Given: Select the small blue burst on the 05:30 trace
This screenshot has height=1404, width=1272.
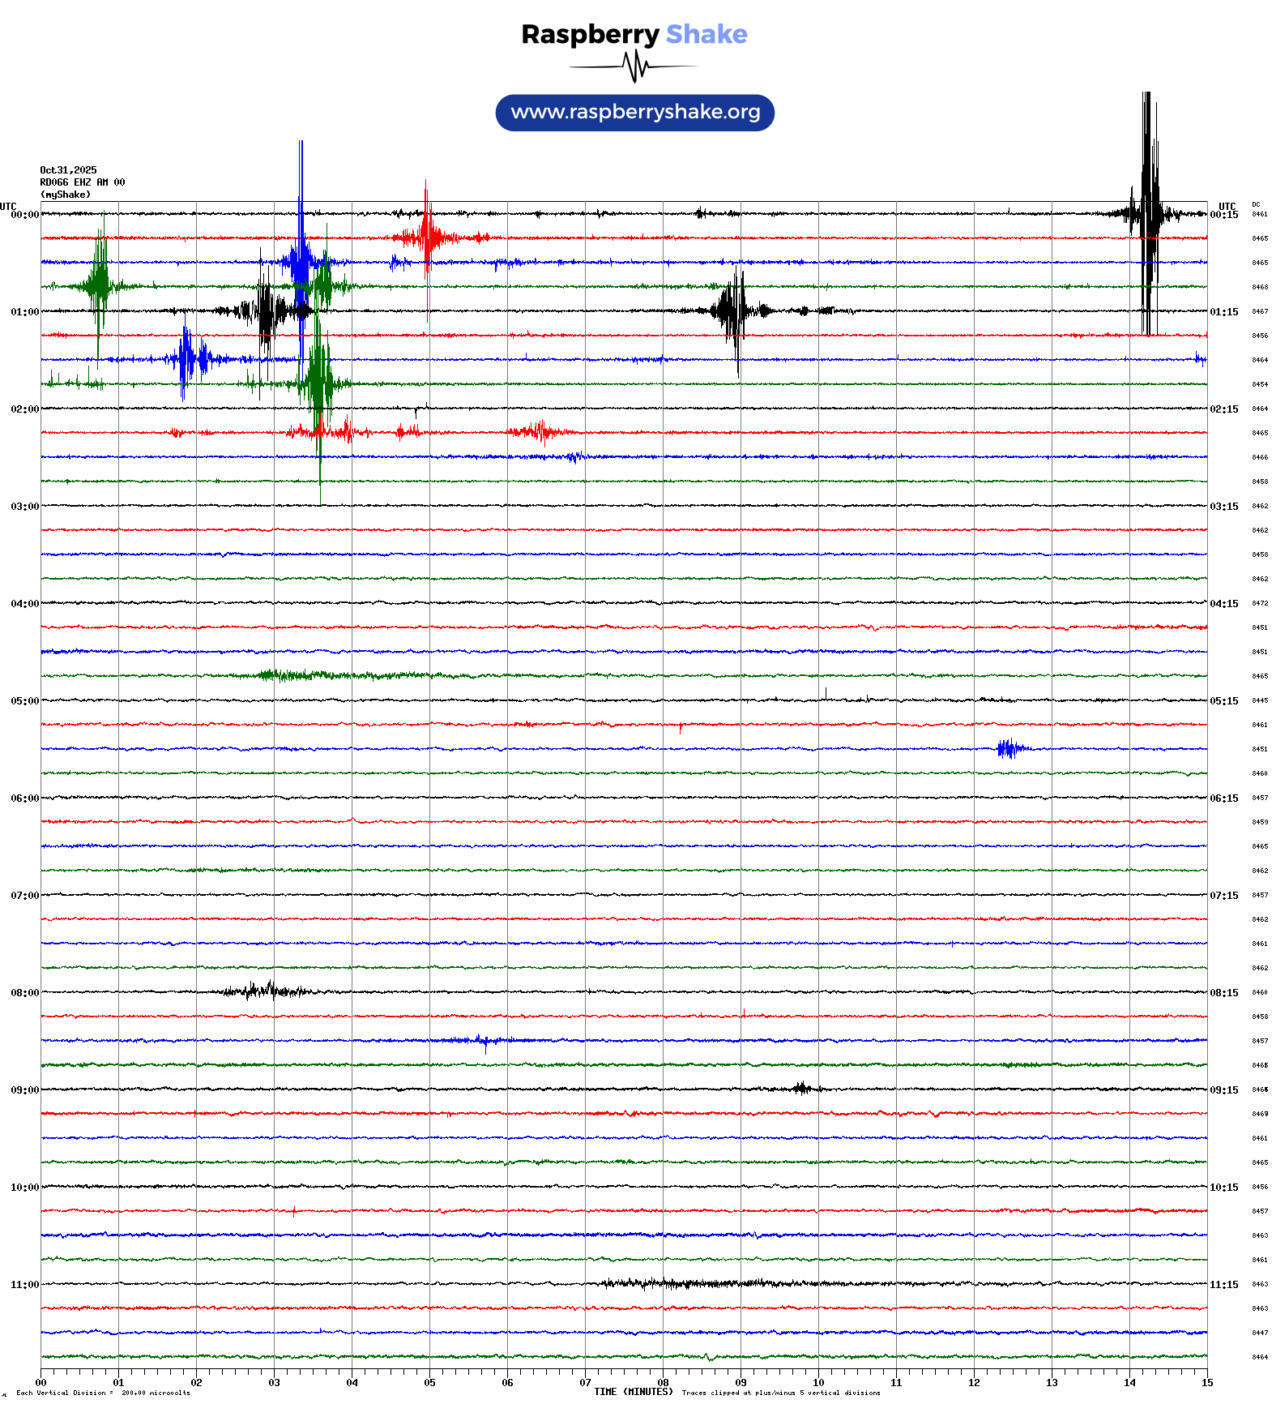Looking at the screenshot, I should click(x=1009, y=749).
